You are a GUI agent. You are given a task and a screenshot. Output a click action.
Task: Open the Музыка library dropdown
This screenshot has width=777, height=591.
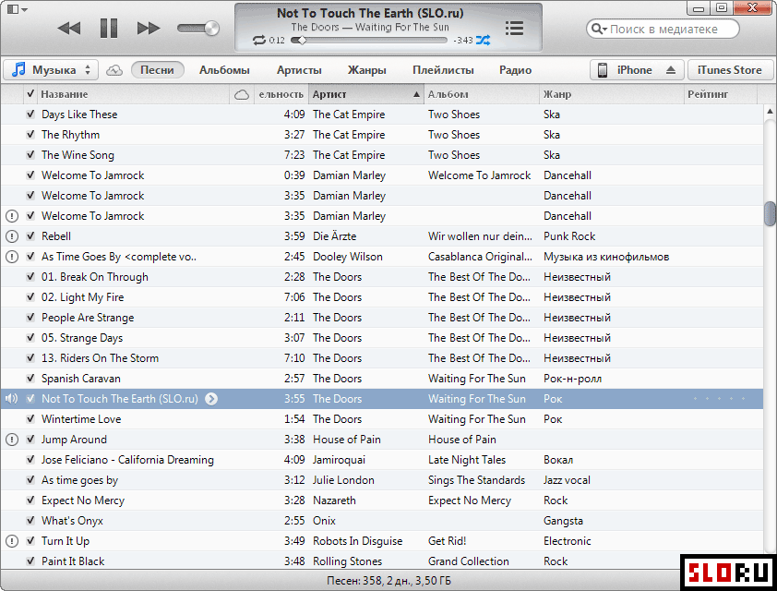coord(51,70)
